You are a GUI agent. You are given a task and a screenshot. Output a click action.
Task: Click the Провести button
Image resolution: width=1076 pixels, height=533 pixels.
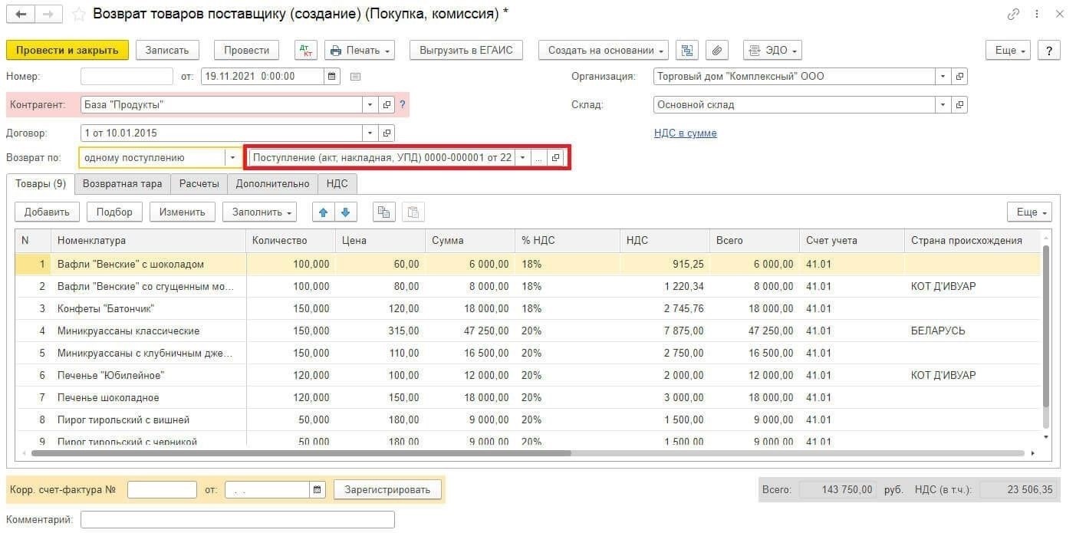[247, 51]
